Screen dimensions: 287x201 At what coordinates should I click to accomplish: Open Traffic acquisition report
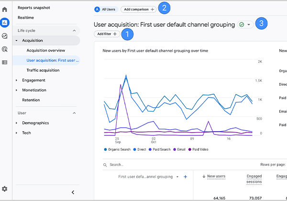(43, 70)
